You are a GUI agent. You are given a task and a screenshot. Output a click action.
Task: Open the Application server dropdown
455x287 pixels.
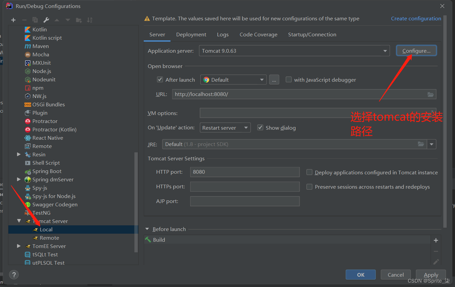[x=294, y=51]
